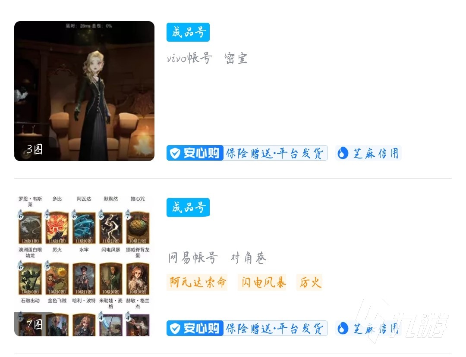Screen dimensions: 466x357
Task: Select the 芝麻信用 badge on first listing
Action: coord(368,153)
